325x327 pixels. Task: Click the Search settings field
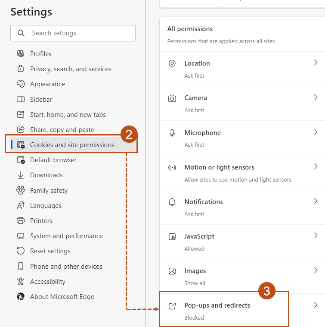pos(73,33)
